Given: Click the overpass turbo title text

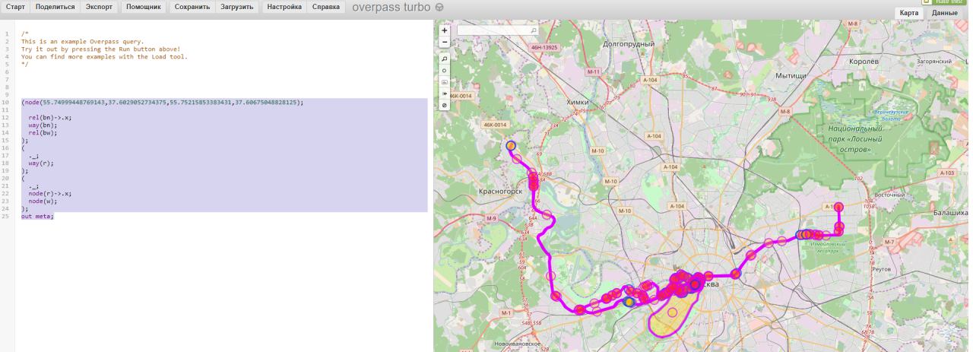Looking at the screenshot, I should pyautogui.click(x=391, y=8).
